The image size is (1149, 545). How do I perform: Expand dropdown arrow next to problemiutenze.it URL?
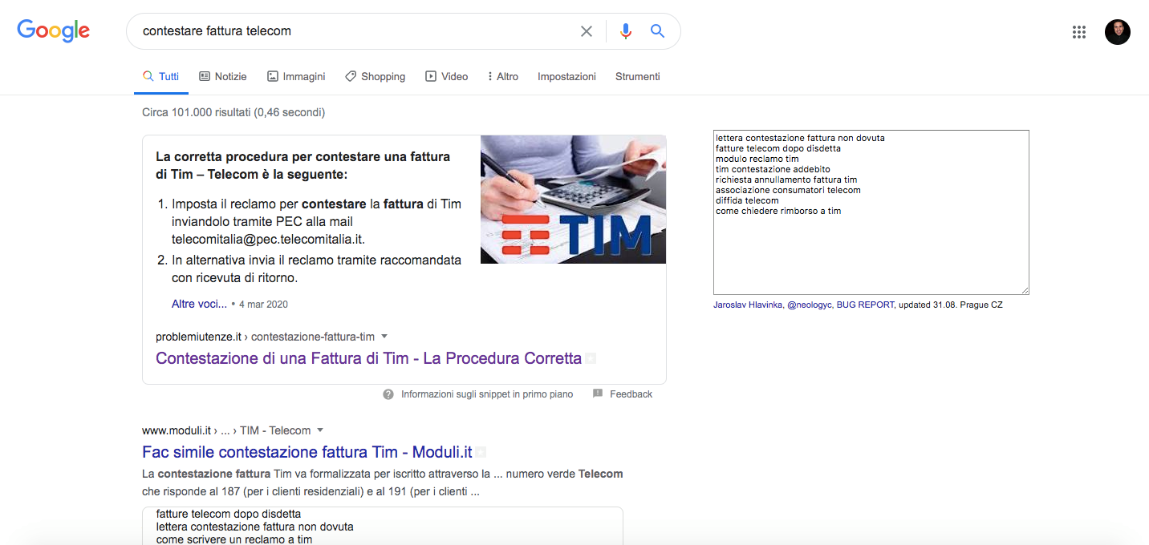[x=384, y=337]
